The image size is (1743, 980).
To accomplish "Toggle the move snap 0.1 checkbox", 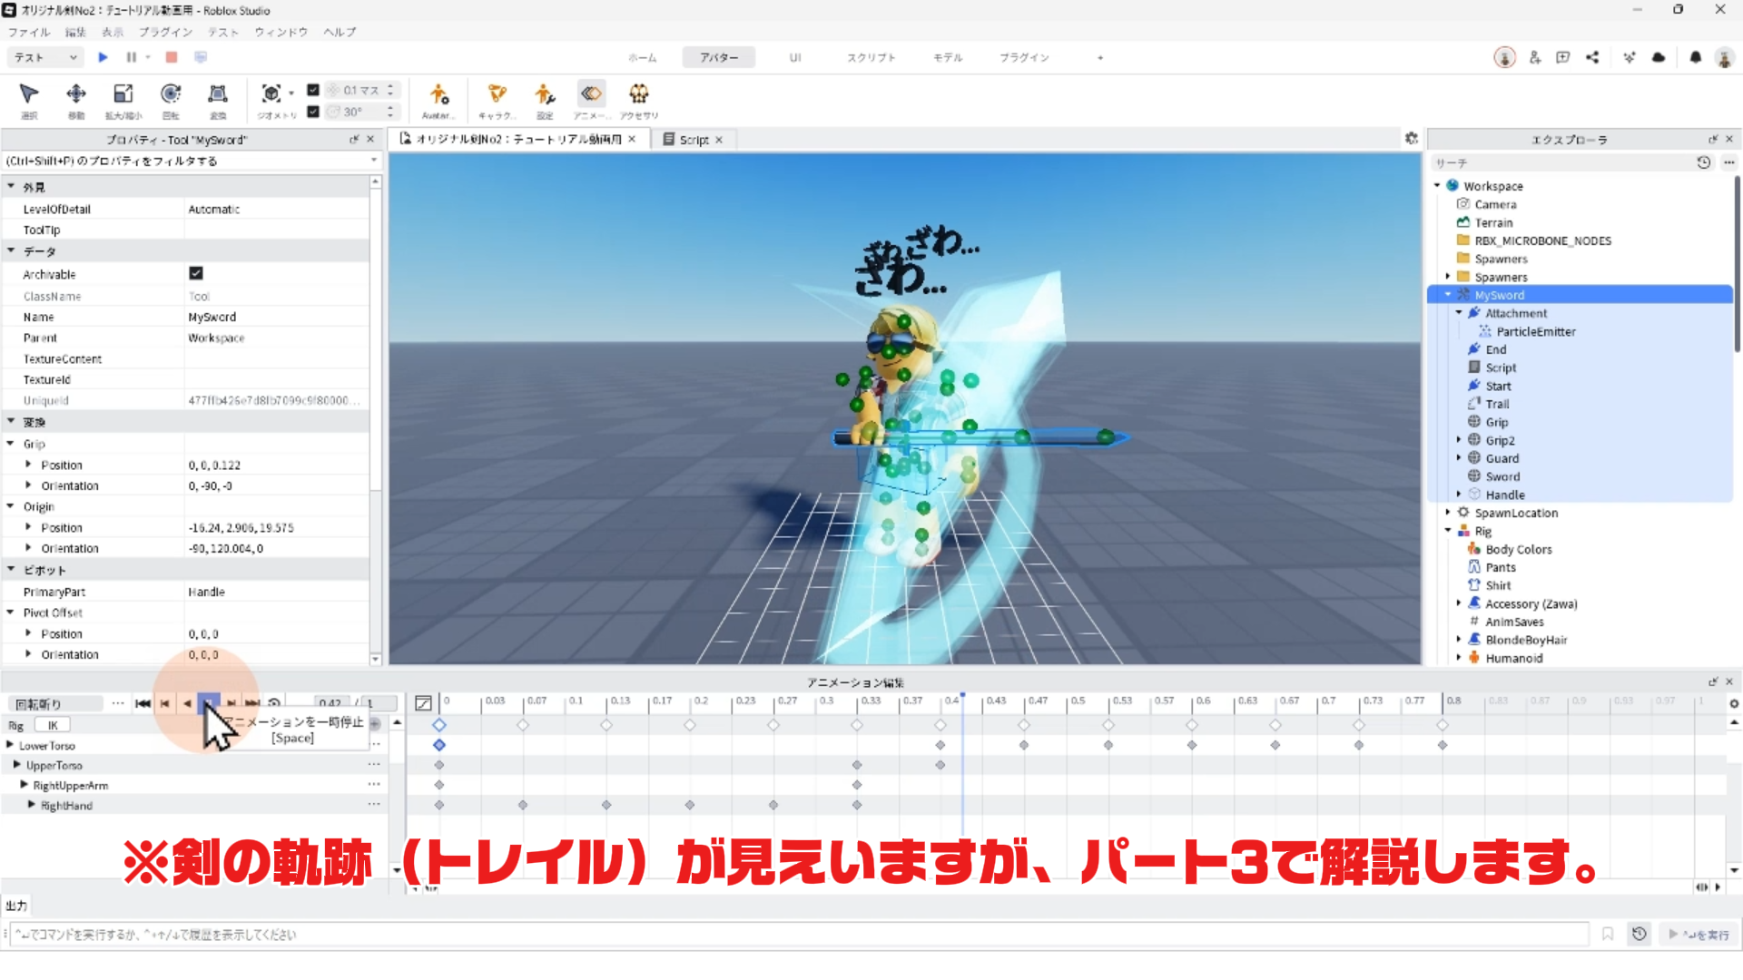I will [x=313, y=90].
